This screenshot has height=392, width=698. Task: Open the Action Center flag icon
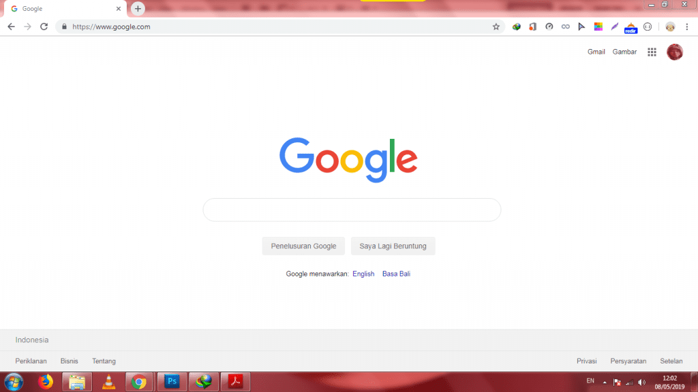pyautogui.click(x=617, y=382)
